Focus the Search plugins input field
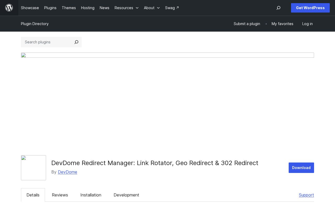This screenshot has height=209, width=335. coord(47,42)
